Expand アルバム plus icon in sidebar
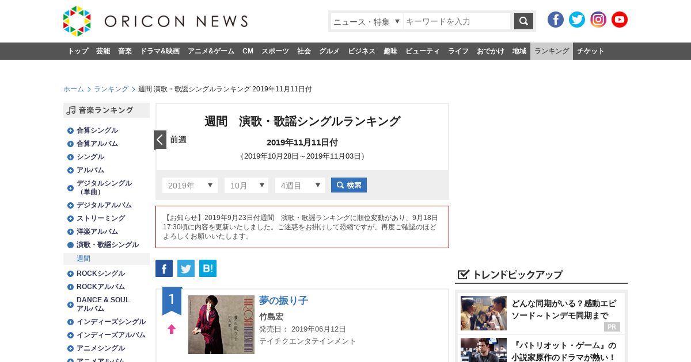This screenshot has height=362, width=691. (x=70, y=170)
